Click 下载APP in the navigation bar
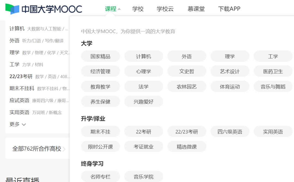This screenshot has height=182, width=294. click(x=228, y=8)
